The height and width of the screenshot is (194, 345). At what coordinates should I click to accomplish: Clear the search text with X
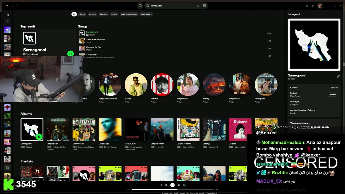point(198,6)
